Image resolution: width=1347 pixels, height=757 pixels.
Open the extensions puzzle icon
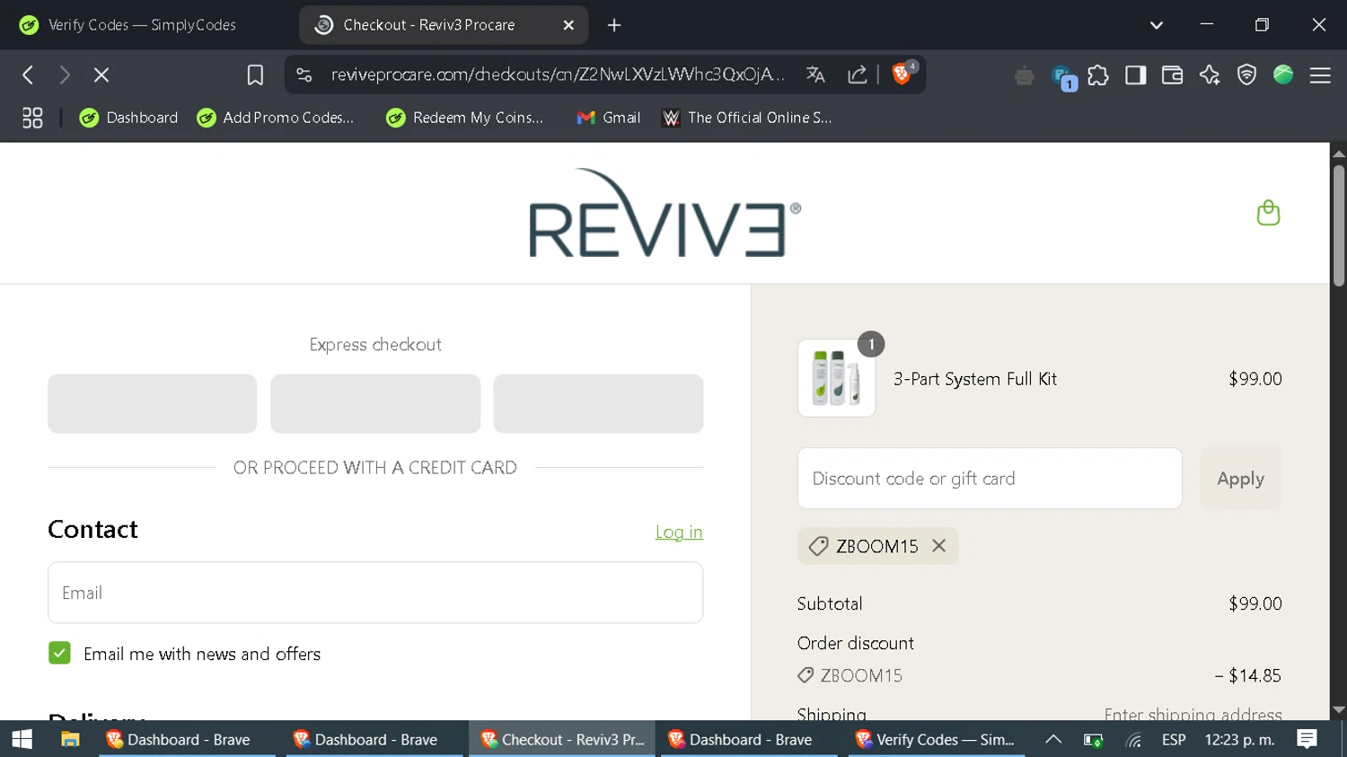tap(1098, 75)
